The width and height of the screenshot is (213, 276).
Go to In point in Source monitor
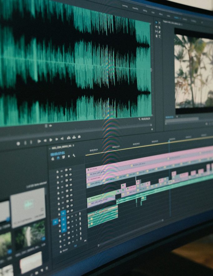39,141
